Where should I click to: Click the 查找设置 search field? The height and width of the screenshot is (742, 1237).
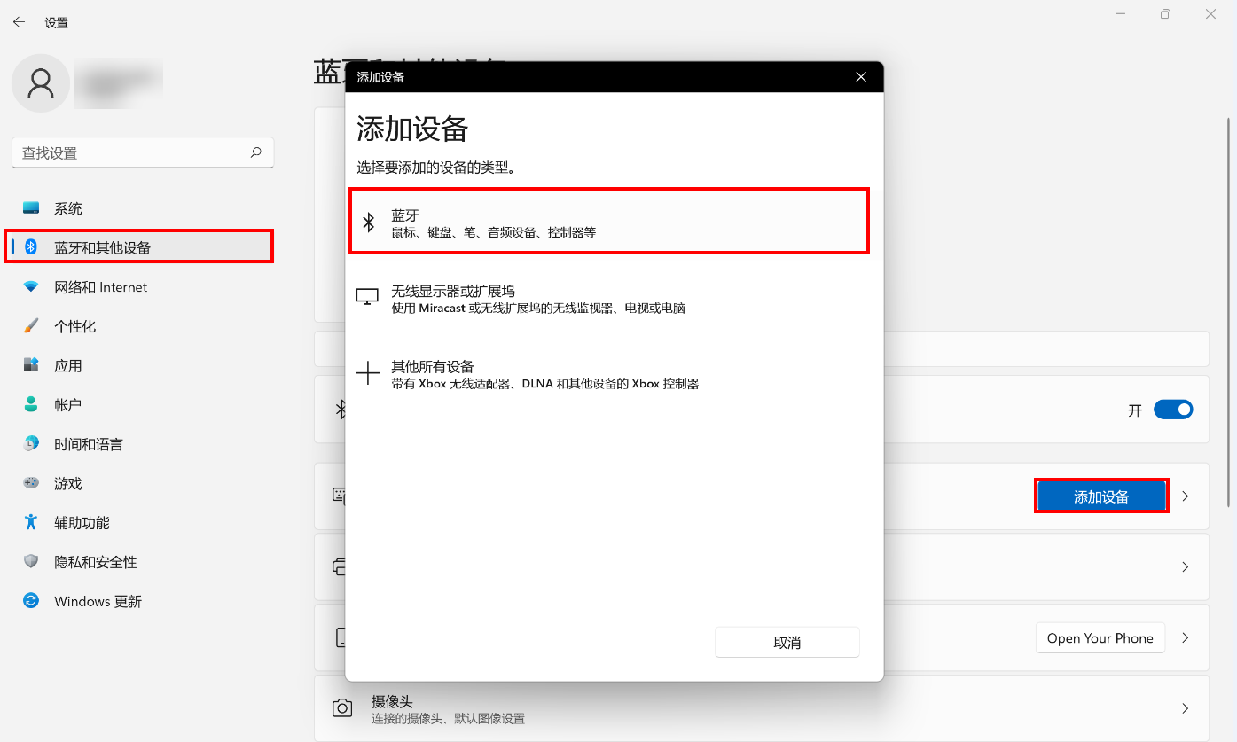(x=143, y=152)
